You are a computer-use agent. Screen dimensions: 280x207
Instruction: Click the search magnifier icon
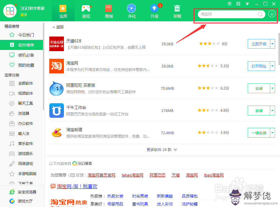pos(261,14)
